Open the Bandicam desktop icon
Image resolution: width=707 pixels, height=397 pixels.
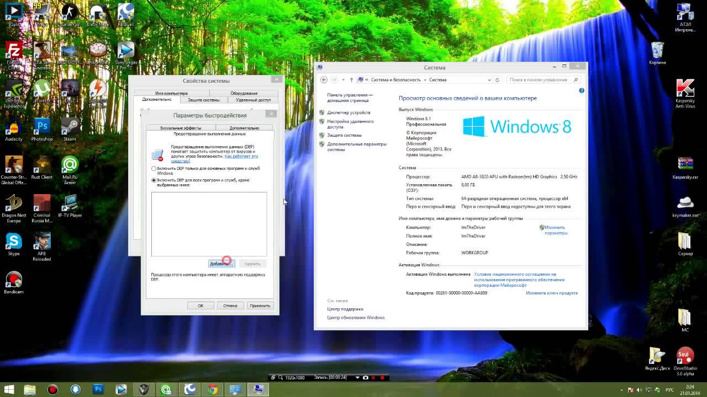pos(14,282)
